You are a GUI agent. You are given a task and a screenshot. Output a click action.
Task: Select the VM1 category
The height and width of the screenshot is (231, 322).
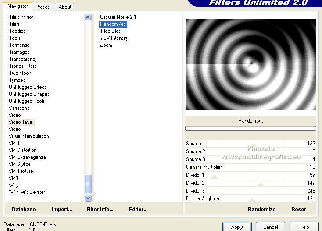[x=13, y=178]
